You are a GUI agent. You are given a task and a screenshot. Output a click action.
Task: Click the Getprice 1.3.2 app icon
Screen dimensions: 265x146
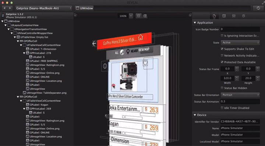point(3,16)
